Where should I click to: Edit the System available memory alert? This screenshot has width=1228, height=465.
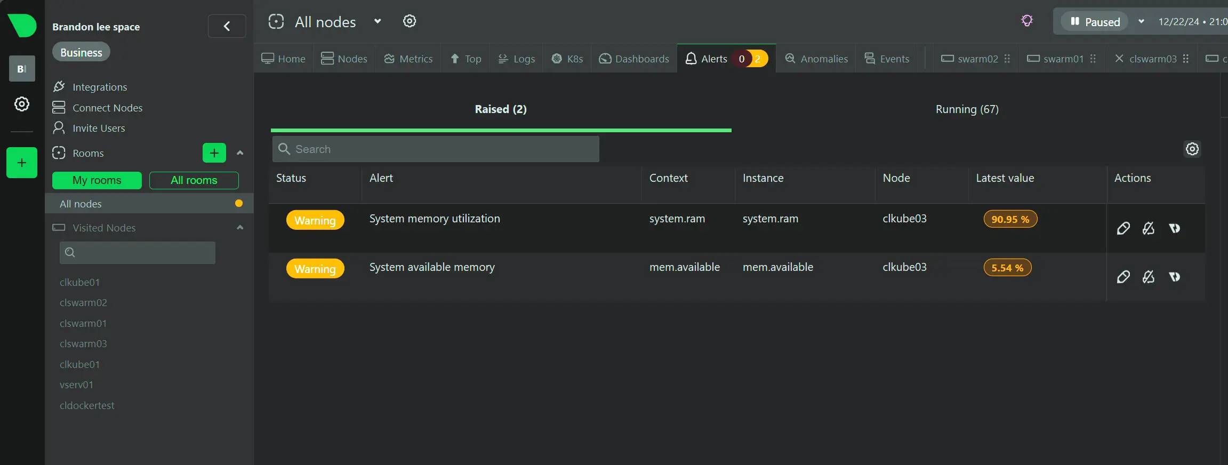[1123, 277]
